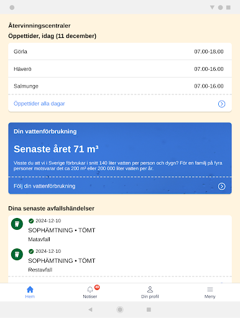Expand arrow next to Öppettider alla dagar
The height and width of the screenshot is (318, 240).
click(x=221, y=104)
